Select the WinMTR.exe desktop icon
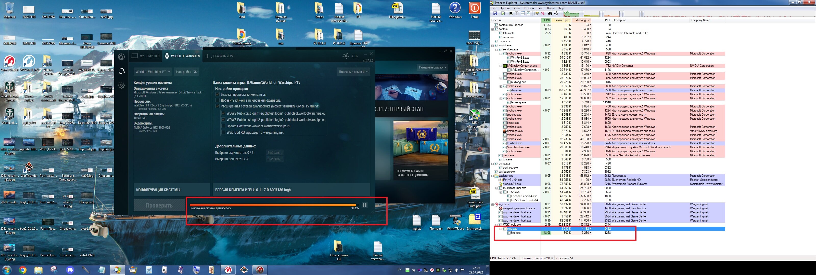The image size is (816, 275). click(455, 223)
